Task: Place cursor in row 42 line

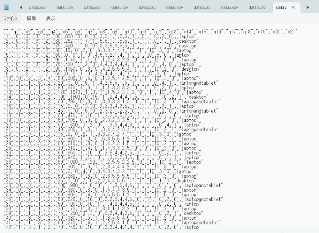Action: click(x=96, y=227)
